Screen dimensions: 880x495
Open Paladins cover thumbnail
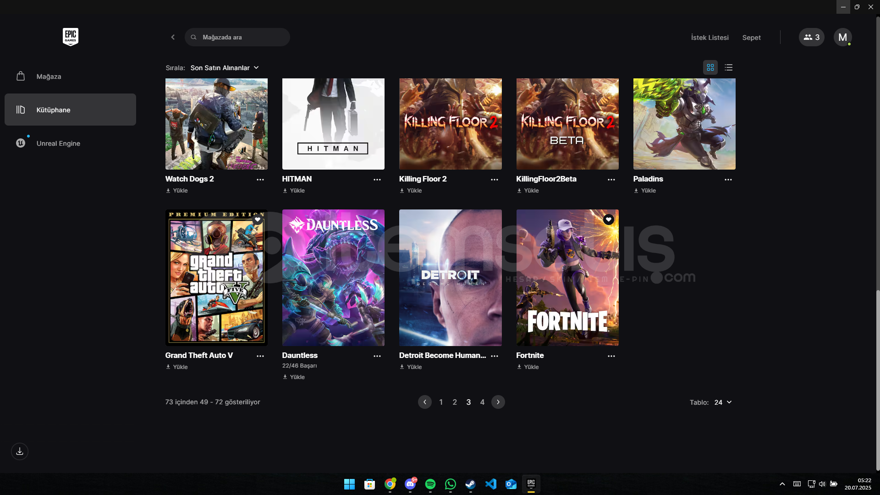click(x=684, y=124)
